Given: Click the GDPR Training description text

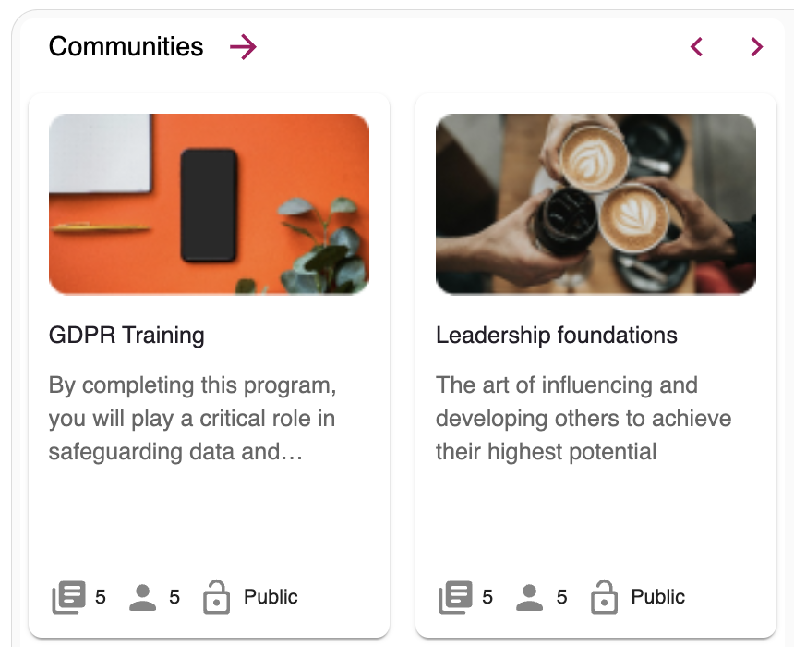Looking at the screenshot, I should 192,418.
